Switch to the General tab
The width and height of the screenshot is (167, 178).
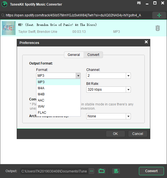pos(74,55)
